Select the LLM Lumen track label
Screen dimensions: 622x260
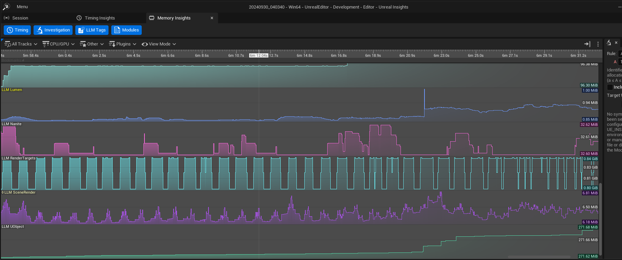(12, 90)
